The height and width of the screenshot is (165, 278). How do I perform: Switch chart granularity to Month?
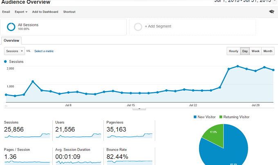268,51
